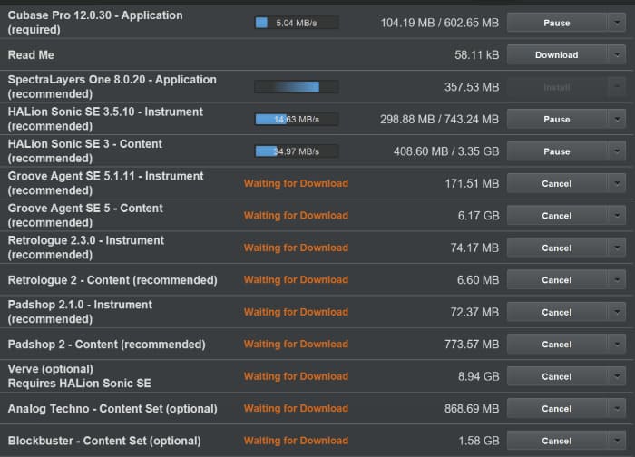
Task: Expand dropdown for Analog Techno Content Set
Action: click(x=617, y=408)
